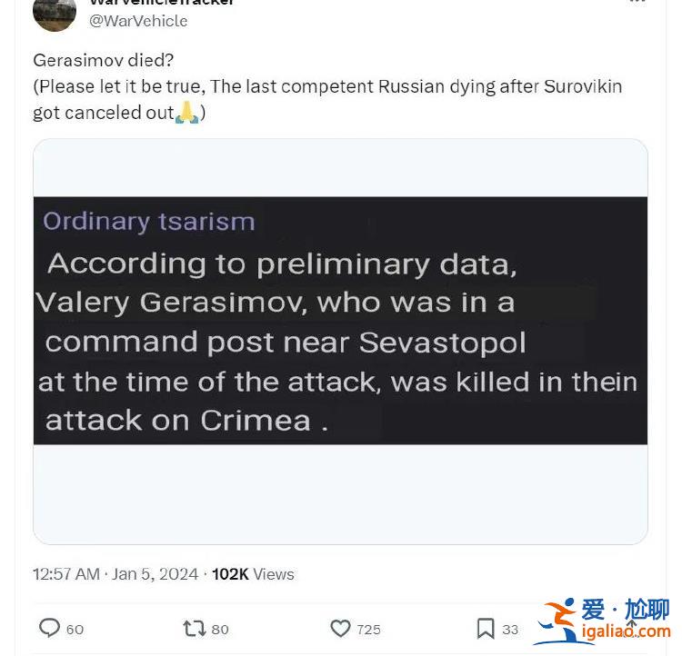Click the @WarVehicle handle
Image resolution: width=682 pixels, height=656 pixels.
[x=138, y=20]
